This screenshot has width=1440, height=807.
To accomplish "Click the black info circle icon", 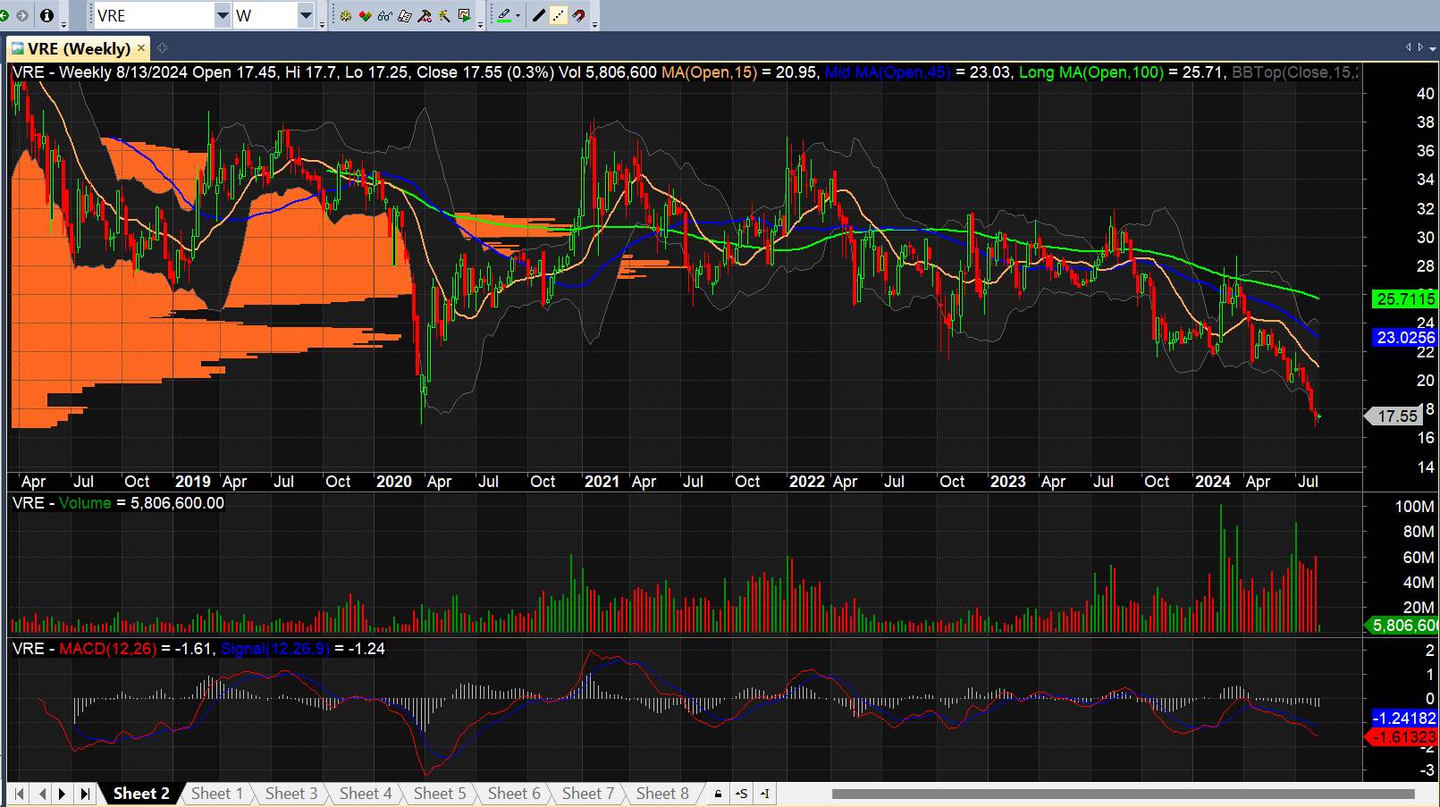I will point(47,15).
